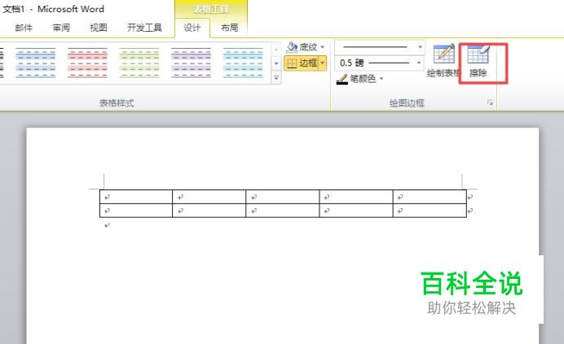Open the 开发工具 Developer tab

coord(144,28)
